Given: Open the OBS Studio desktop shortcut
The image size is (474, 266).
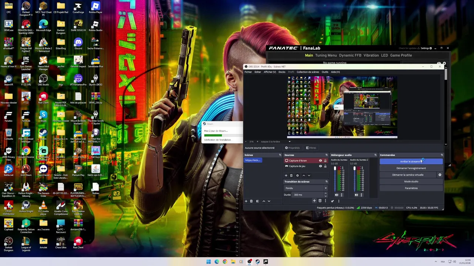Looking at the screenshot, I should point(43,79).
